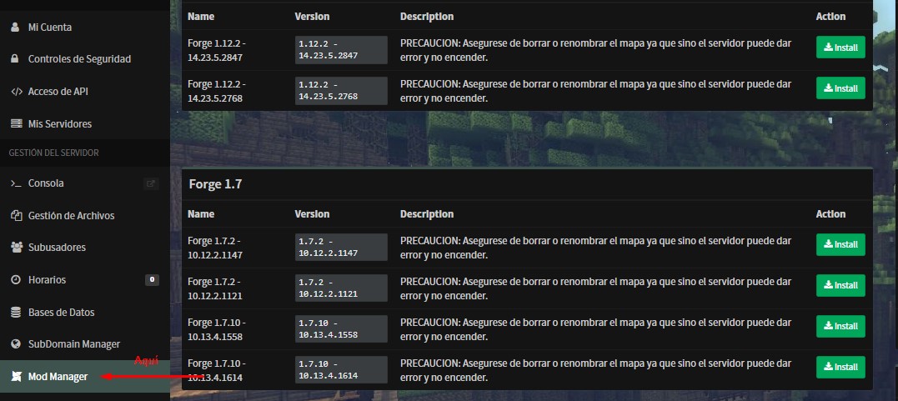Click the Controles de Seguridad lock icon
The image size is (898, 401).
coord(16,59)
